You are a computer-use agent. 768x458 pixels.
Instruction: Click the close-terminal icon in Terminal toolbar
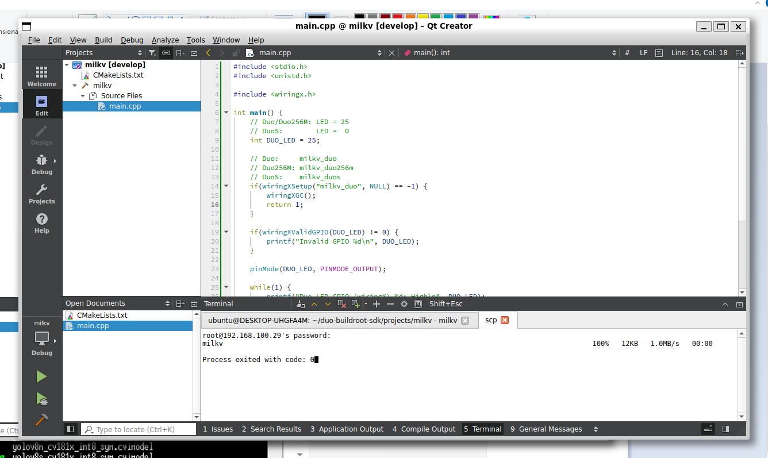[341, 304]
